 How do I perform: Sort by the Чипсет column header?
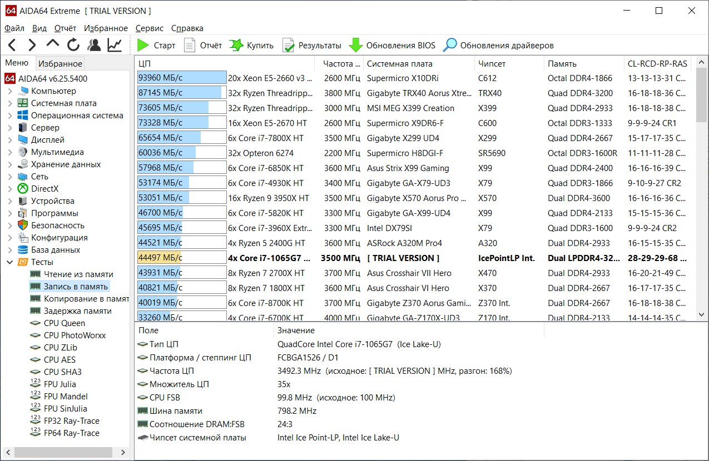tap(509, 63)
